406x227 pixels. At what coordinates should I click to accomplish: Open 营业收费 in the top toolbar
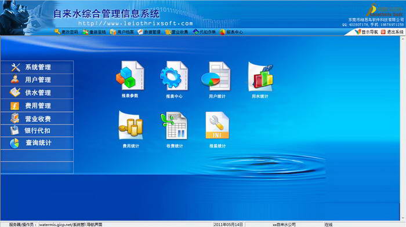click(177, 32)
